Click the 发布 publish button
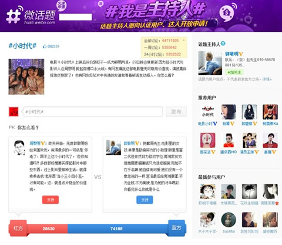The width and height of the screenshot is (282, 245). tap(176, 112)
